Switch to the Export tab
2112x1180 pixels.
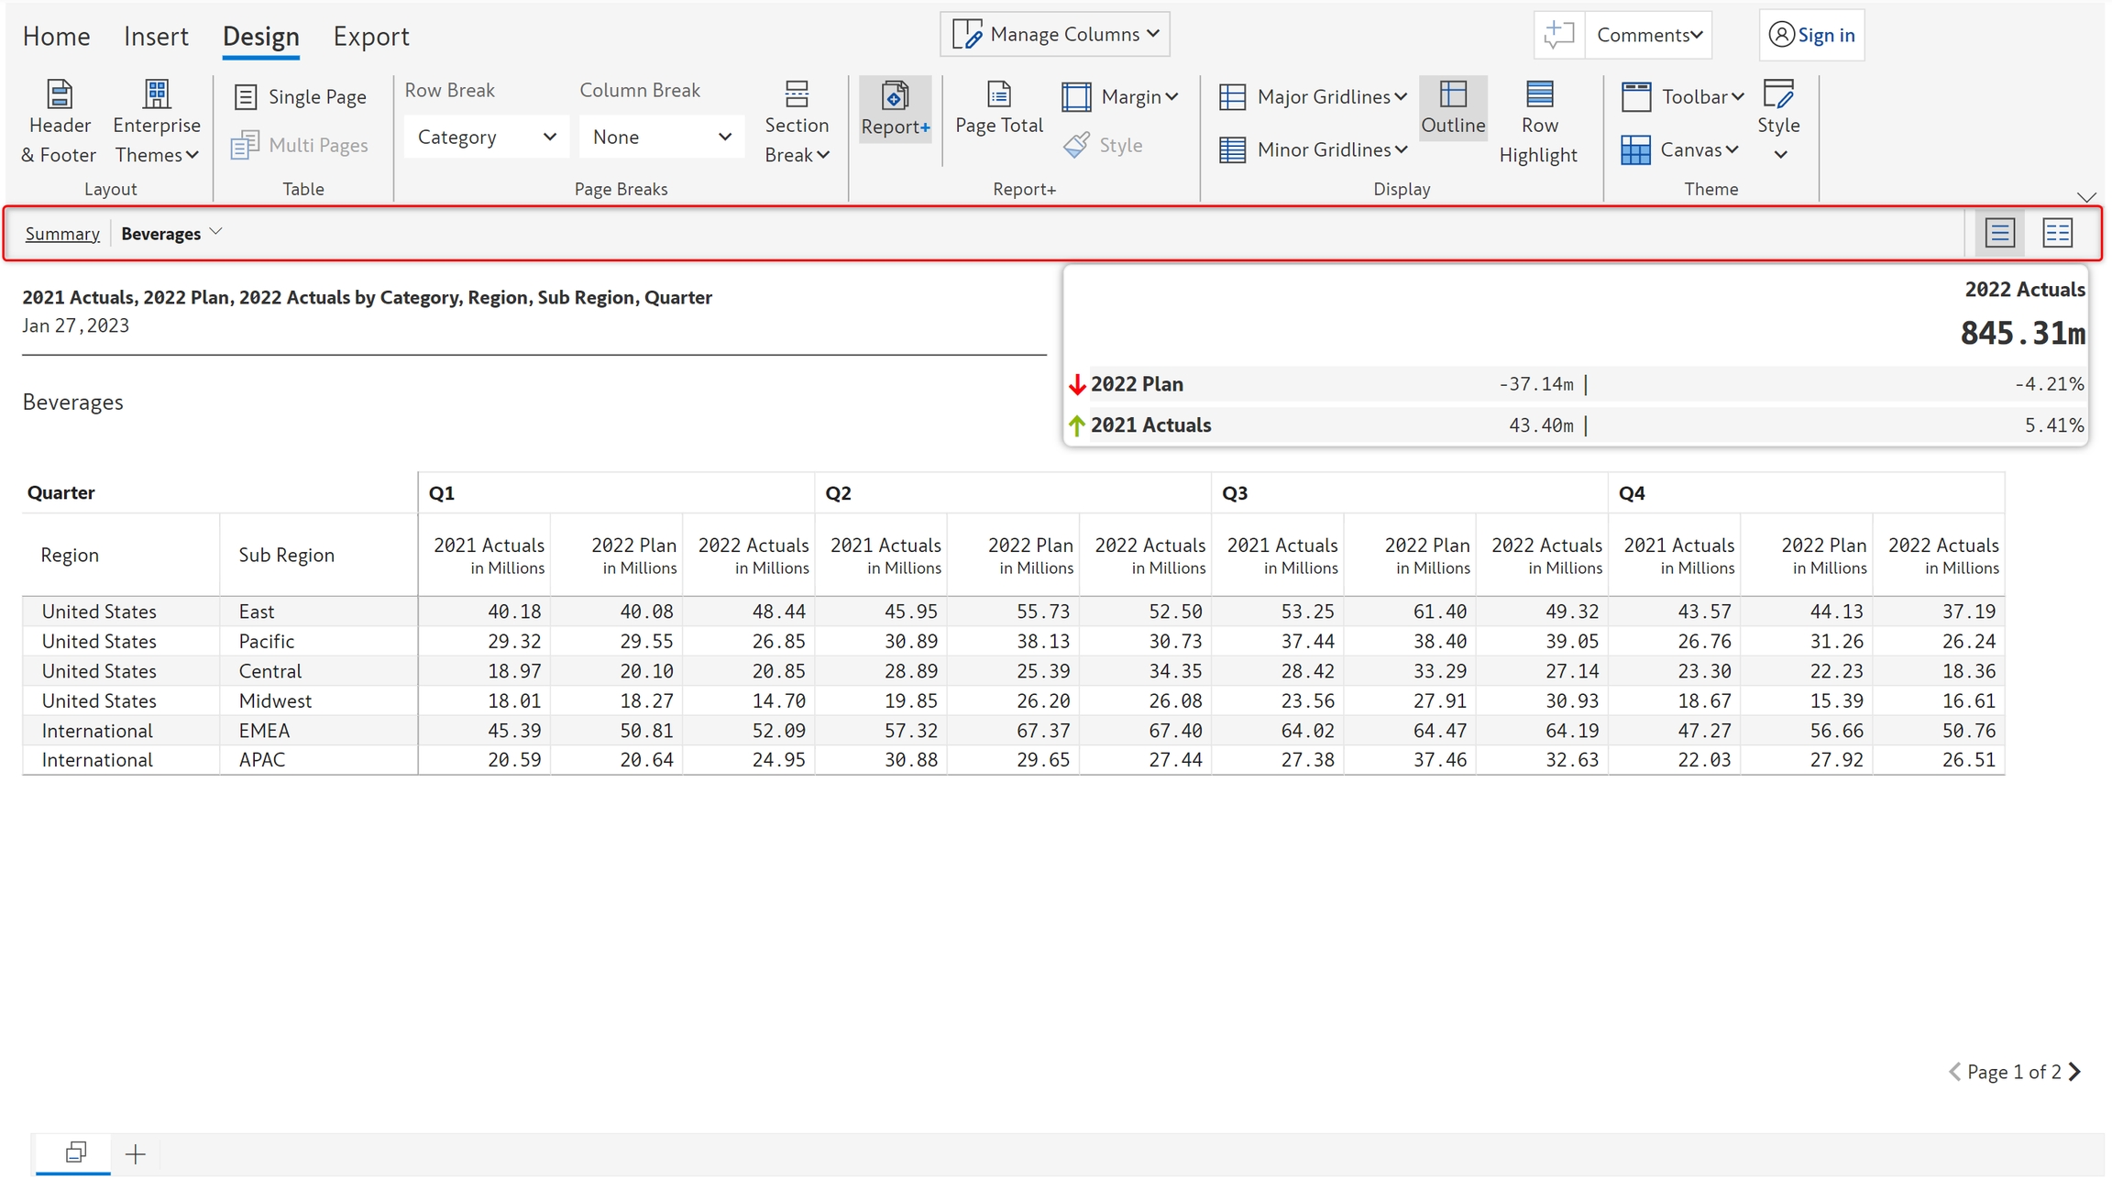(370, 37)
